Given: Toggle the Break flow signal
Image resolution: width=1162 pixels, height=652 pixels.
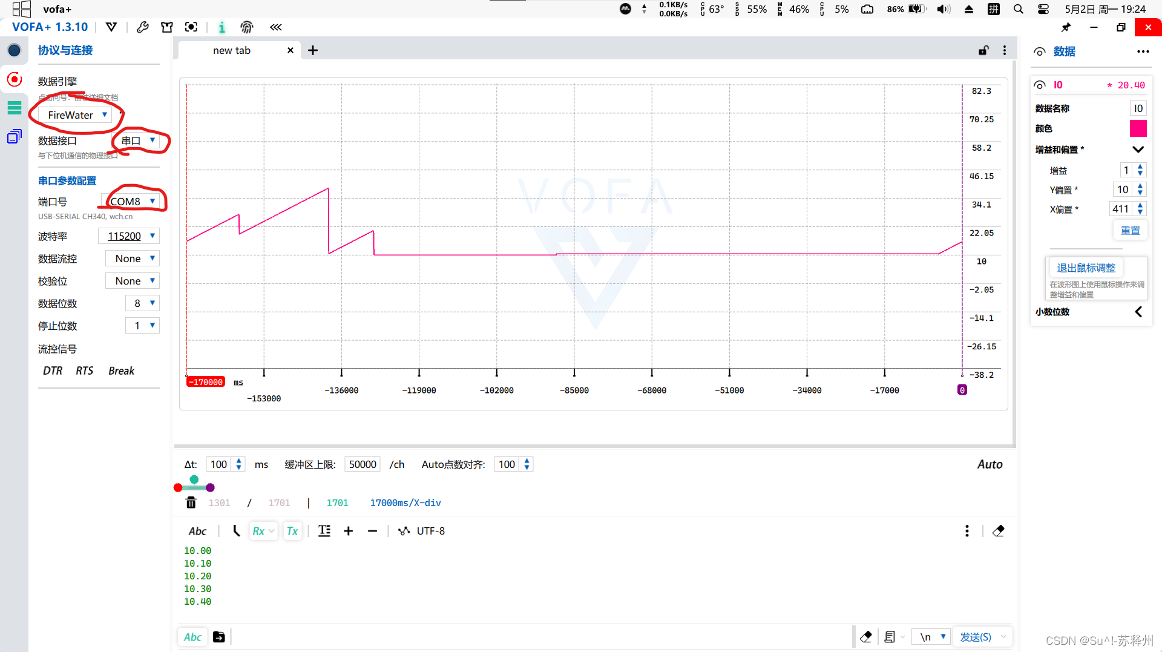Looking at the screenshot, I should [122, 370].
